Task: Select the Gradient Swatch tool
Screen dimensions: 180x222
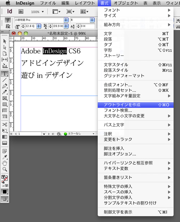Action: coord(5,137)
